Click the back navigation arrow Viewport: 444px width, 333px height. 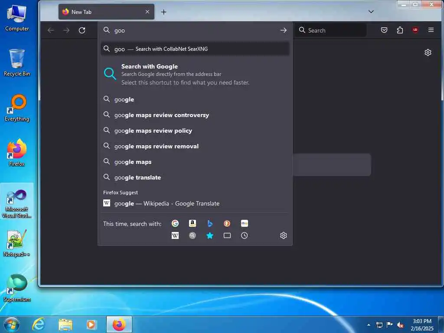point(51,30)
